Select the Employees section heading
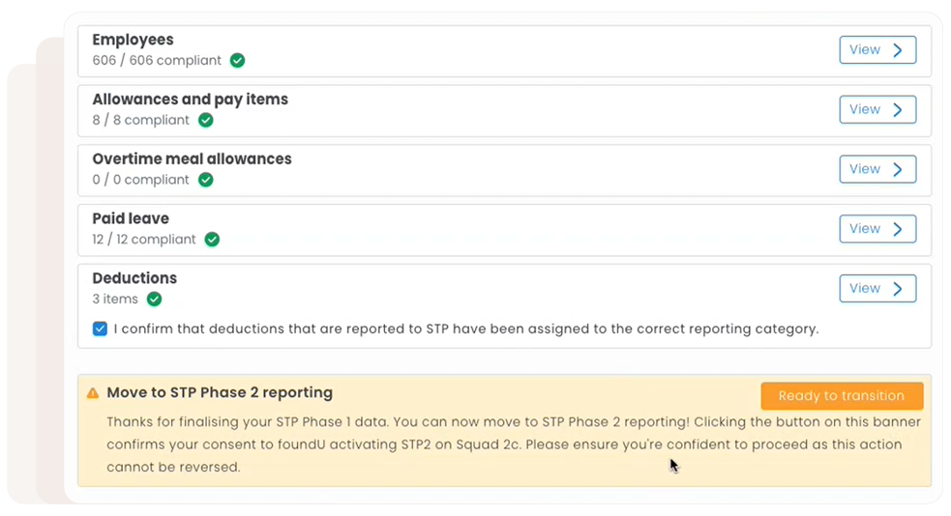951x516 pixels. coord(133,40)
